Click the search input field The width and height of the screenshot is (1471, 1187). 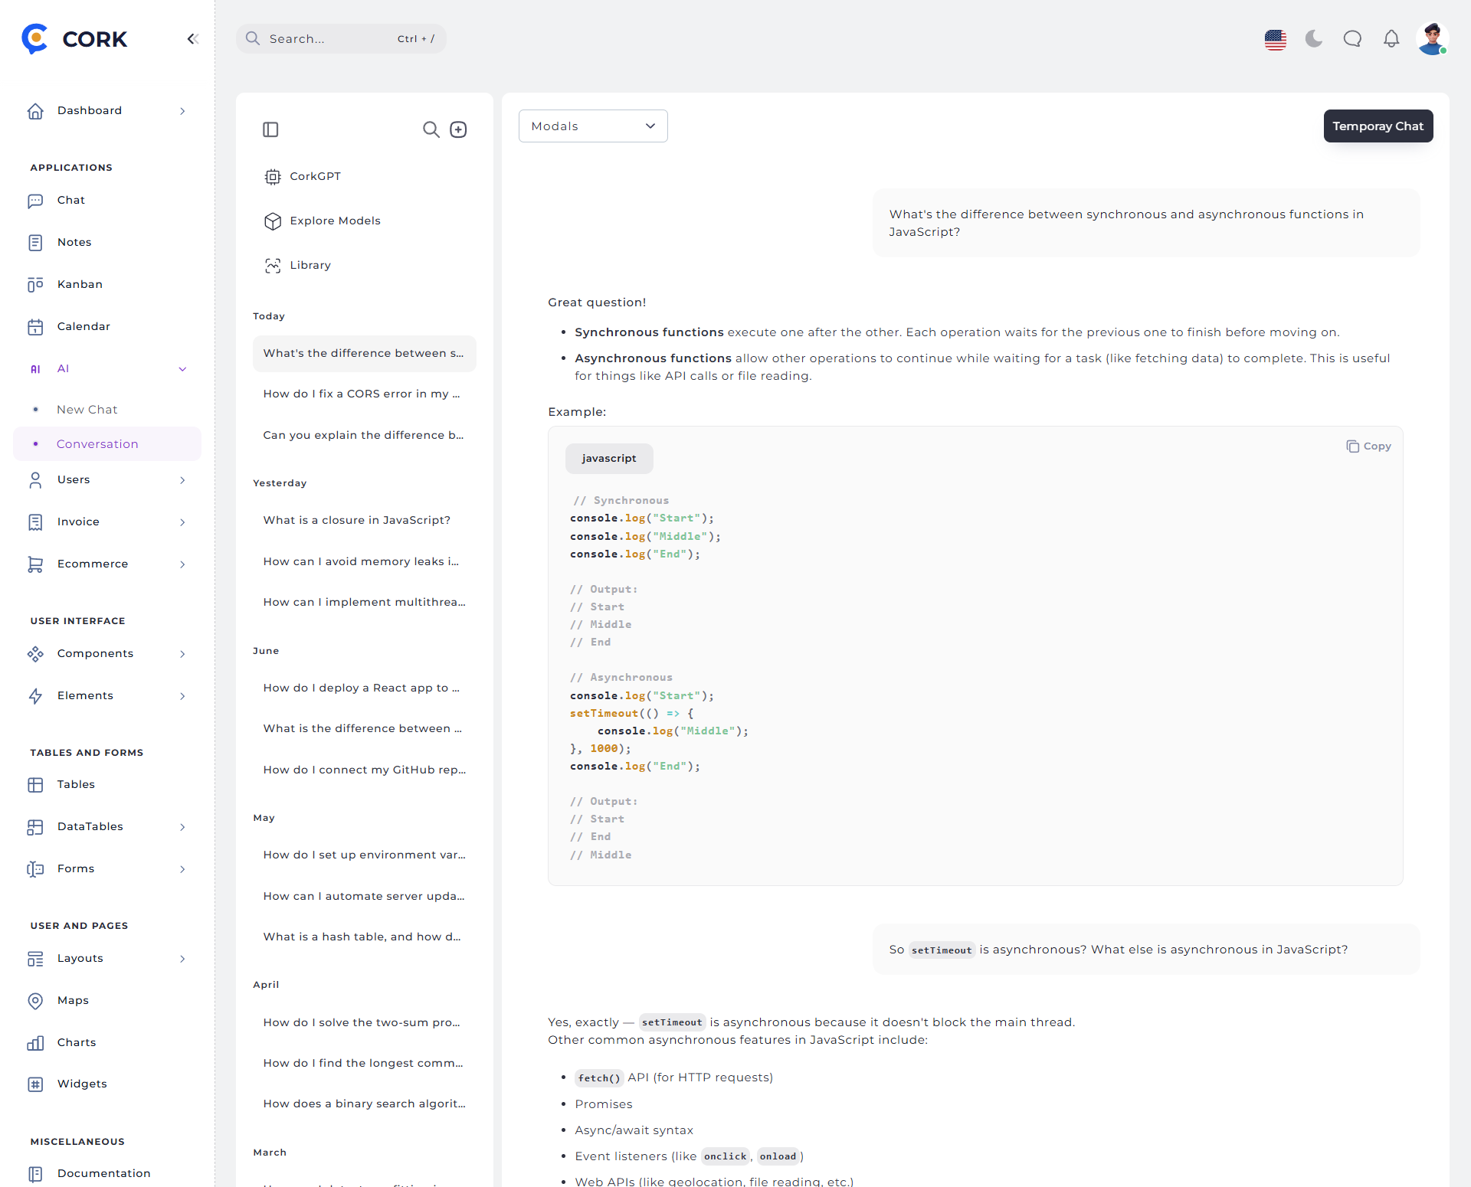pyautogui.click(x=329, y=39)
